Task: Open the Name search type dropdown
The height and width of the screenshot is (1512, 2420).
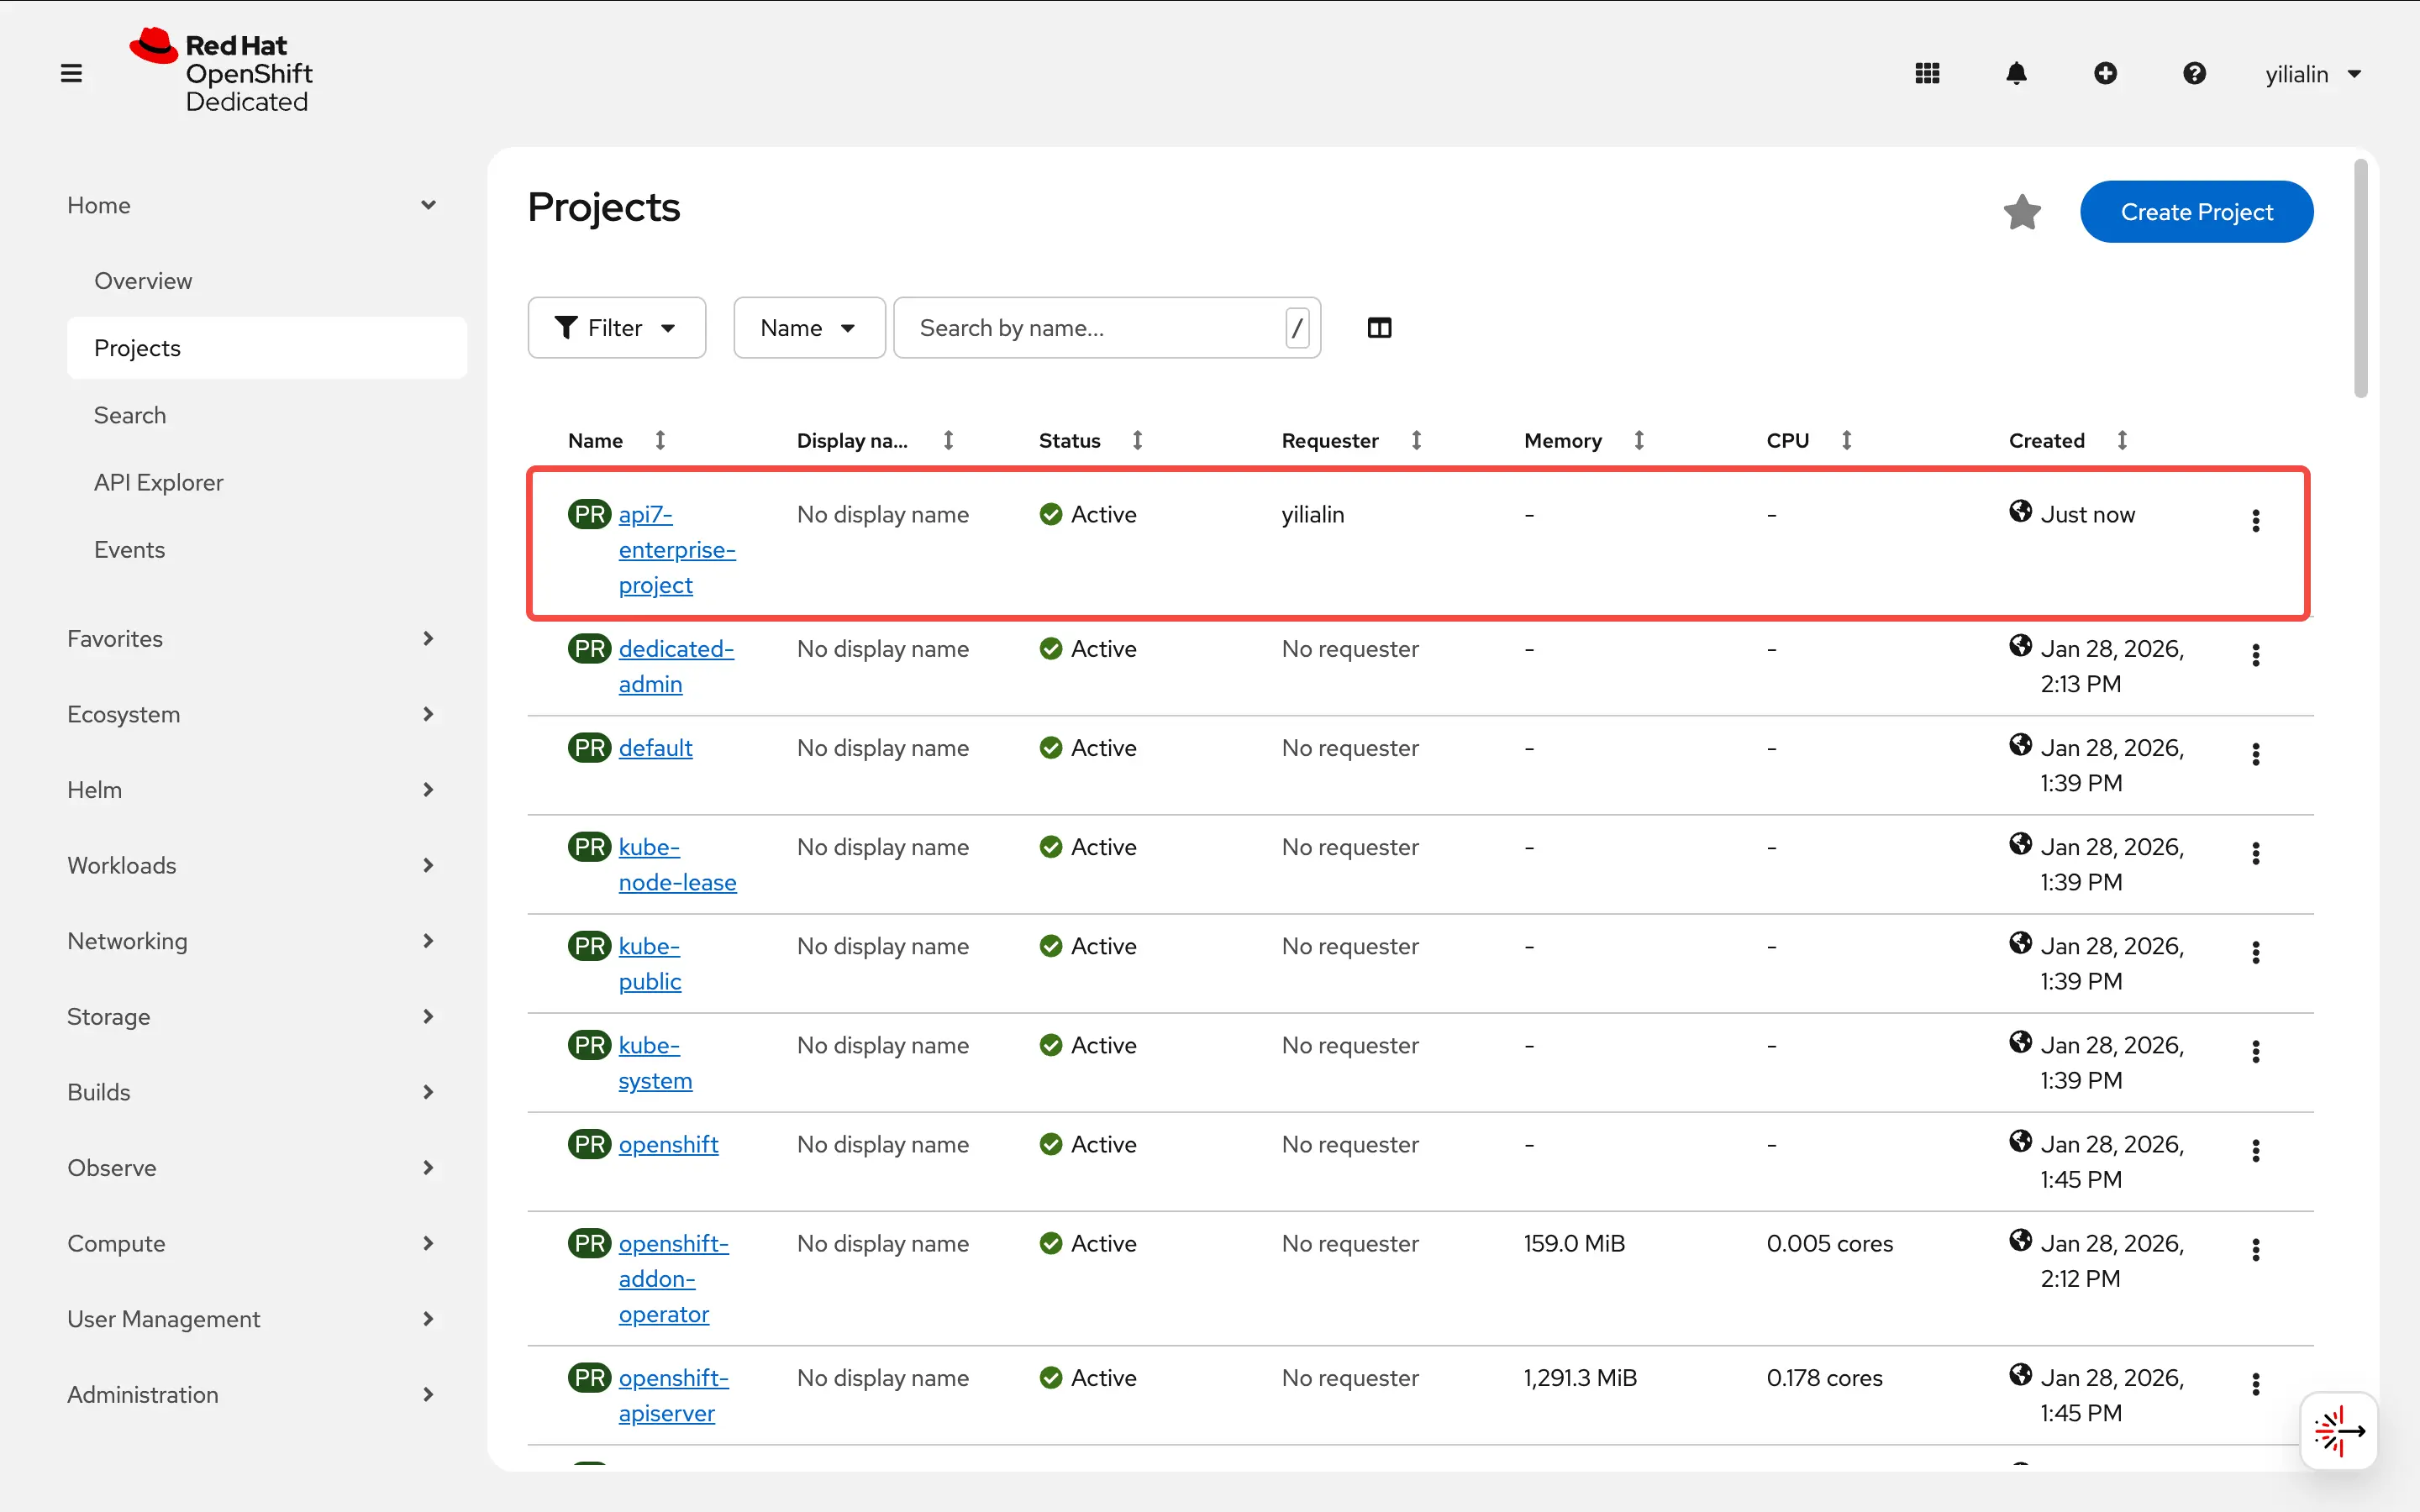Action: (x=808, y=327)
